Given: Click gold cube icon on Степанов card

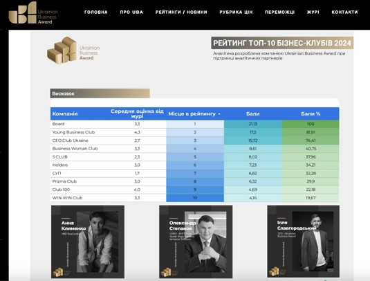Looking at the screenshot, I should (x=166, y=272).
